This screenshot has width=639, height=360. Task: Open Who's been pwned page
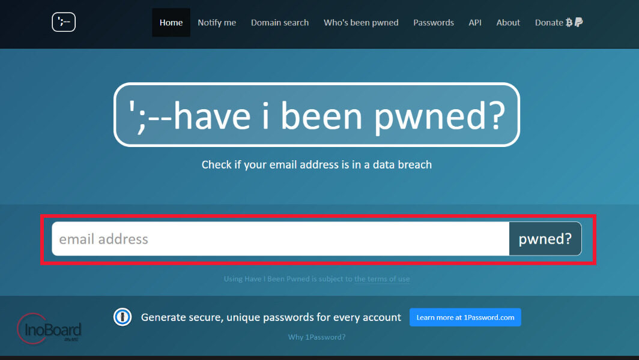[x=361, y=22]
